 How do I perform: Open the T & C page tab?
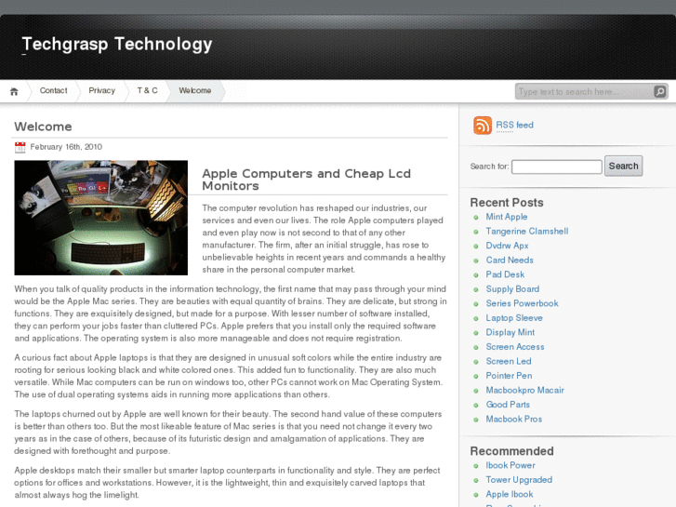pos(148,90)
